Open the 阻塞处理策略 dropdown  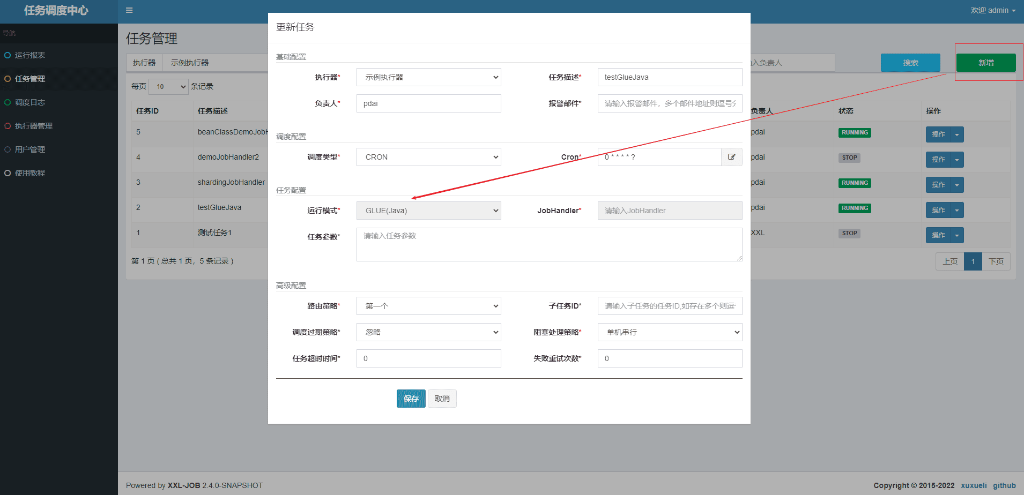point(670,332)
